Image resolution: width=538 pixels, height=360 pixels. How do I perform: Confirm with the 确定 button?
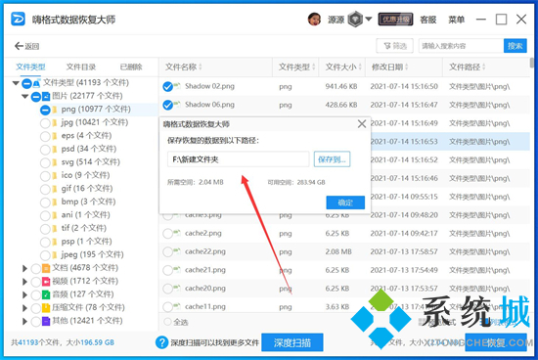(x=345, y=202)
